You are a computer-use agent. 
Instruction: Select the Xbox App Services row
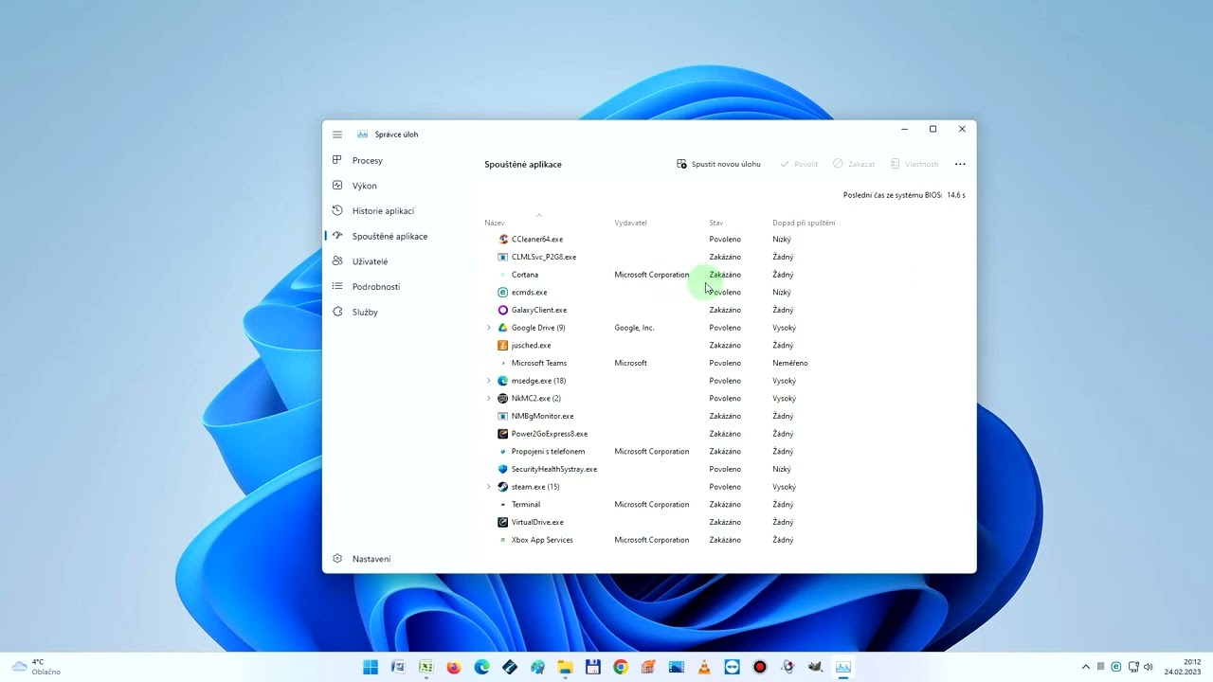click(725, 540)
